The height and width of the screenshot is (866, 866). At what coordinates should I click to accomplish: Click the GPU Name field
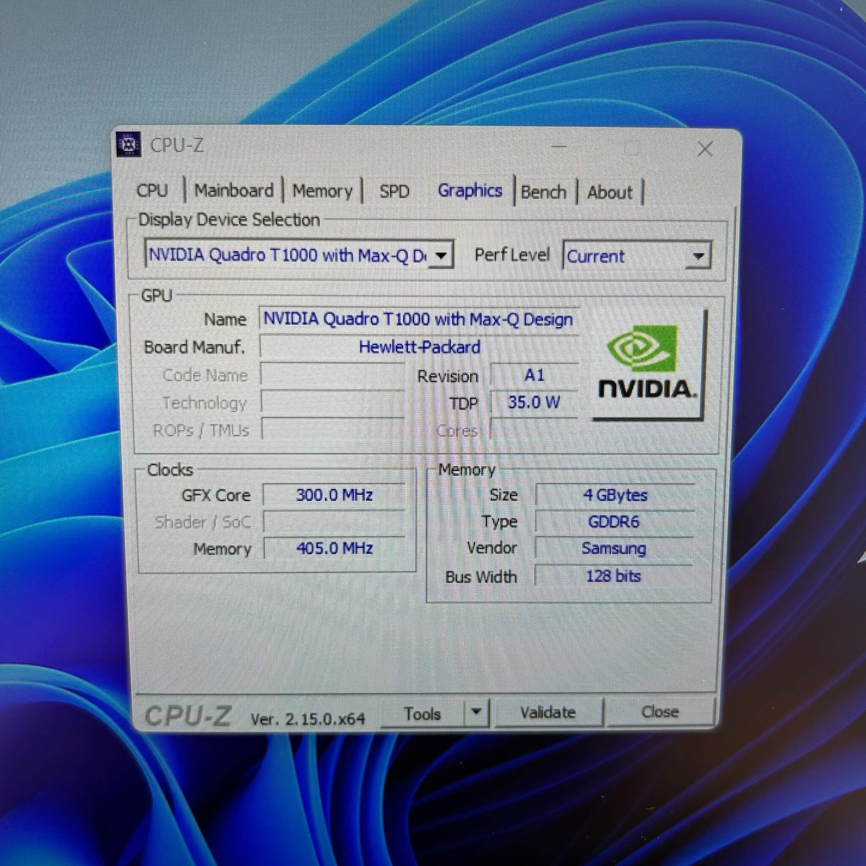click(419, 320)
